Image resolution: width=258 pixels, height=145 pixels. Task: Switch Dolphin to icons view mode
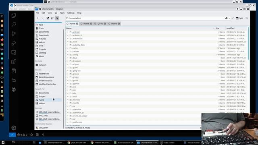point(48,18)
